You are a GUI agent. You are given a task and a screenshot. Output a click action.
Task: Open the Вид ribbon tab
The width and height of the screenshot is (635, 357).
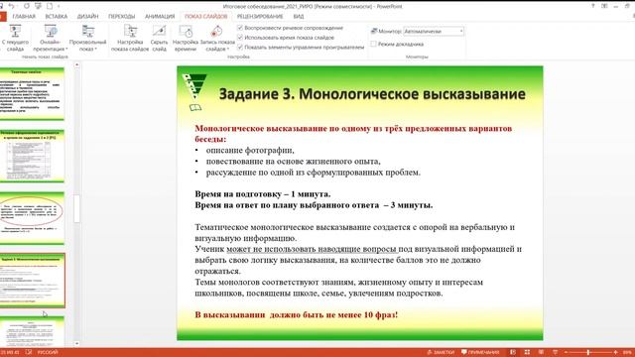coord(299,17)
